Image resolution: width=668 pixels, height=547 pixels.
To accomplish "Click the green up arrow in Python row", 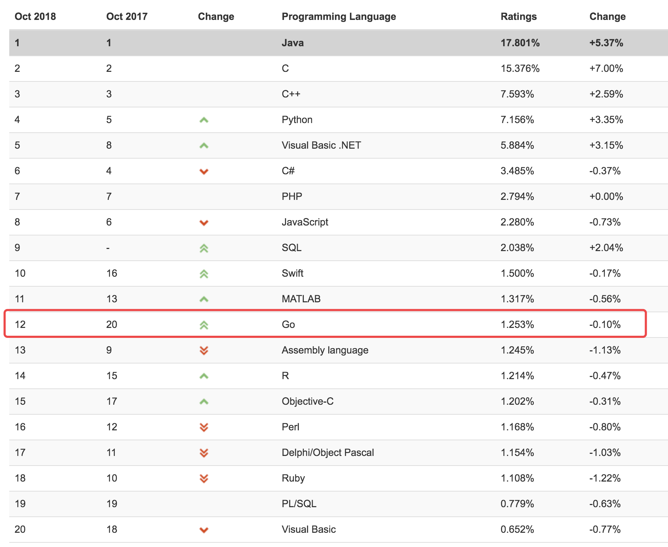I will [204, 120].
